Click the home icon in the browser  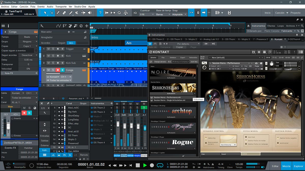click(248, 26)
